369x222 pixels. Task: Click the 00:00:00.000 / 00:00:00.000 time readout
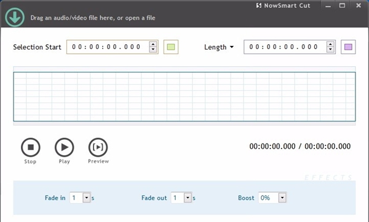click(x=300, y=146)
